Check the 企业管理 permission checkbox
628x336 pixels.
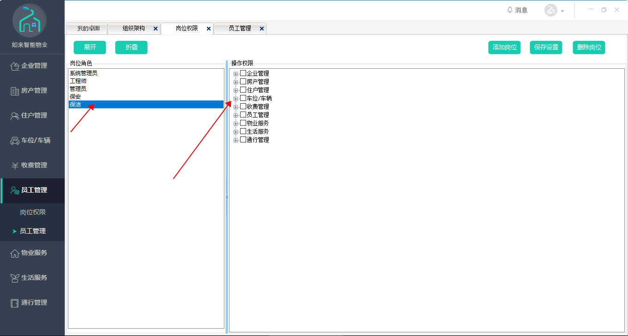click(x=243, y=73)
